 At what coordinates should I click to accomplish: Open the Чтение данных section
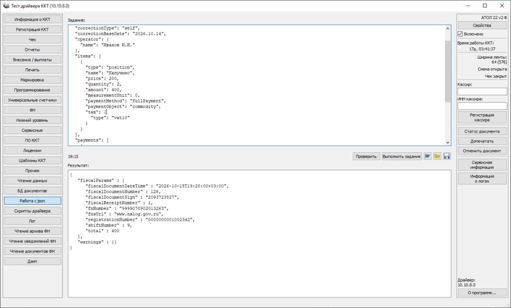[32, 181]
